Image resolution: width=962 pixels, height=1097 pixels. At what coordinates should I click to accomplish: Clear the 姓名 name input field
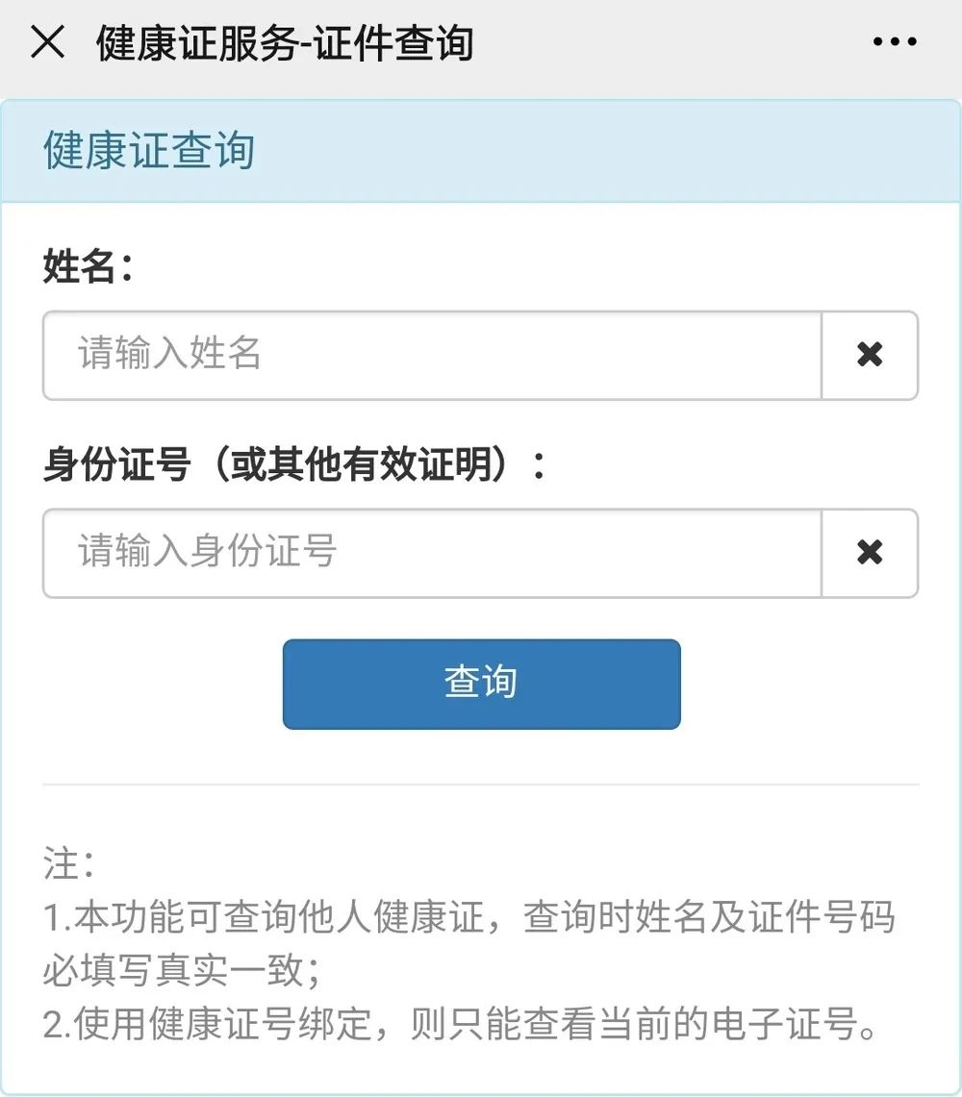click(x=870, y=355)
